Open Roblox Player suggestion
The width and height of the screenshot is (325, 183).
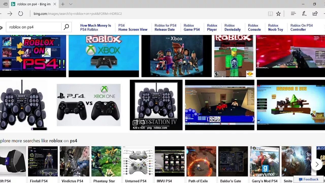(212, 27)
